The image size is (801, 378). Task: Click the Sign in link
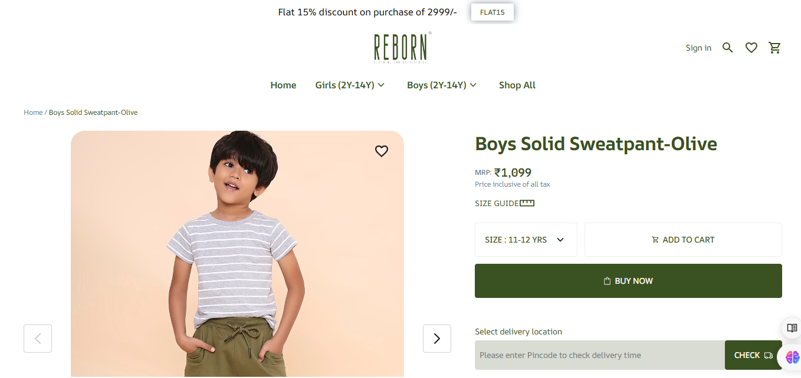pos(698,48)
